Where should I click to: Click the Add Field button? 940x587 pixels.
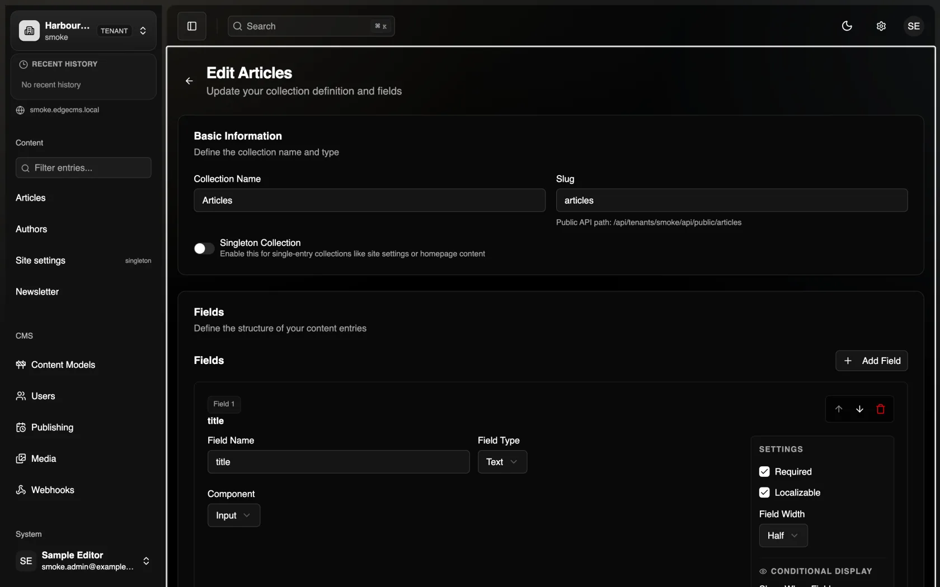(871, 361)
